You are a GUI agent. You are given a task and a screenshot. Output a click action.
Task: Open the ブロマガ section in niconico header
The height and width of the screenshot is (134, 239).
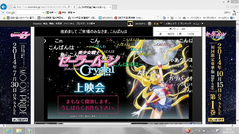(x=80, y=24)
